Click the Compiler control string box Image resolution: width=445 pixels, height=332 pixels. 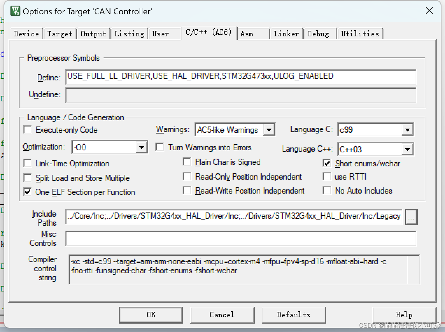click(244, 269)
